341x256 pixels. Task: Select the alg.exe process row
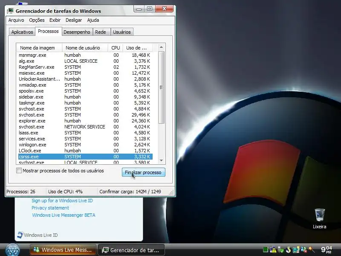[85, 61]
